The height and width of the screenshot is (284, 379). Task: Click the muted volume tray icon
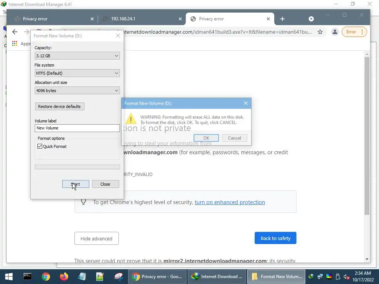(346, 277)
